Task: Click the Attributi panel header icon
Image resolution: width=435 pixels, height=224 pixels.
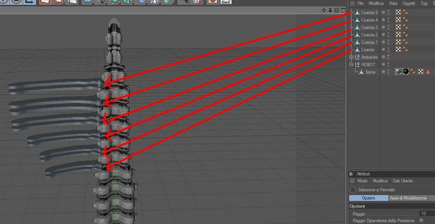Action: coord(351,174)
